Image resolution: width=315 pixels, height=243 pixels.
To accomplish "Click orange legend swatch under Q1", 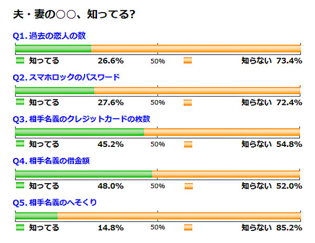I will (187, 60).
